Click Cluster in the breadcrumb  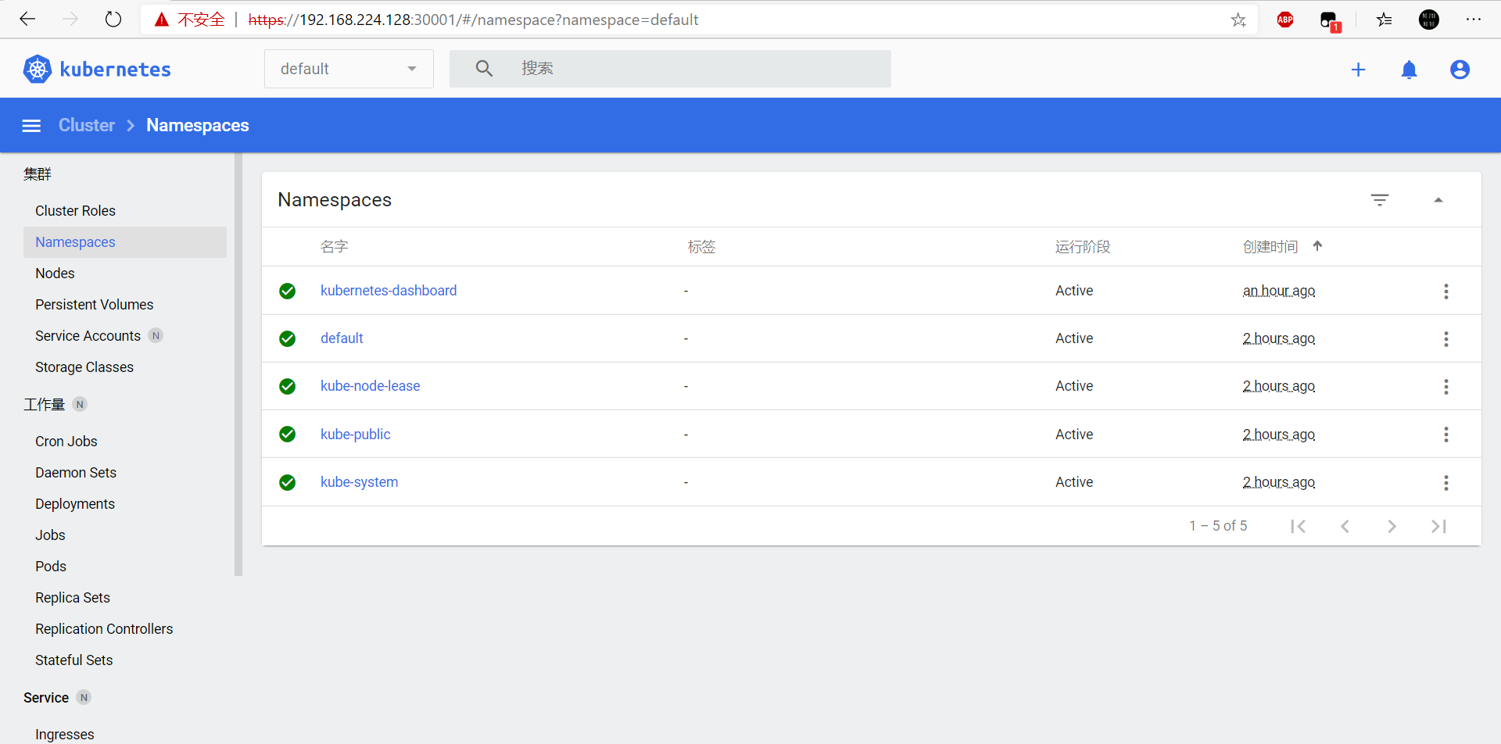point(87,125)
